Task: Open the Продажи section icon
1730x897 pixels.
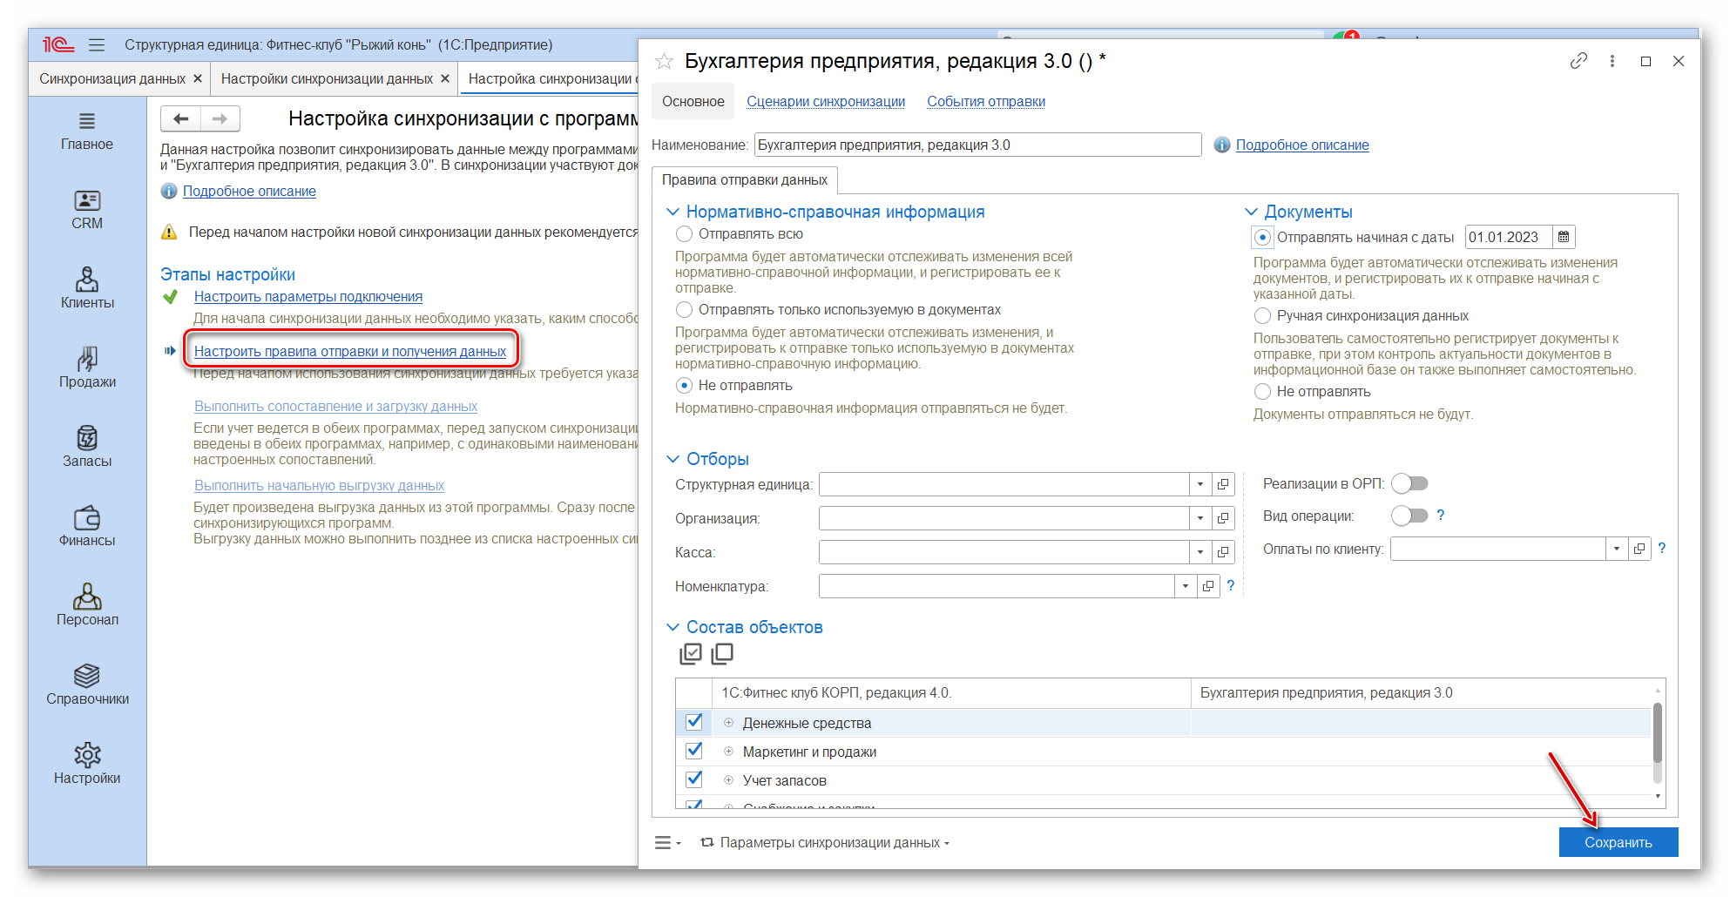Action: click(x=87, y=359)
